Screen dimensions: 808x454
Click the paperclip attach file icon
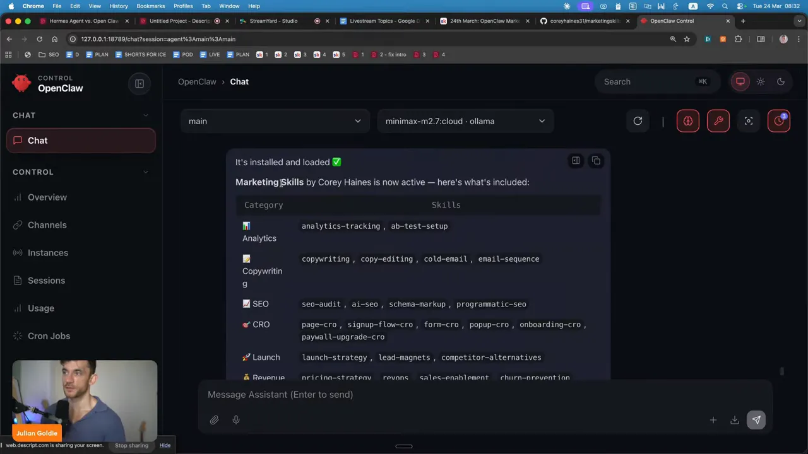214,420
